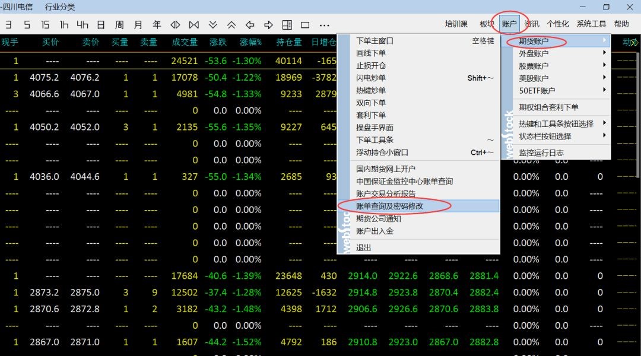
Task: Choose 下单主窗口 from the menu
Action: (375, 41)
